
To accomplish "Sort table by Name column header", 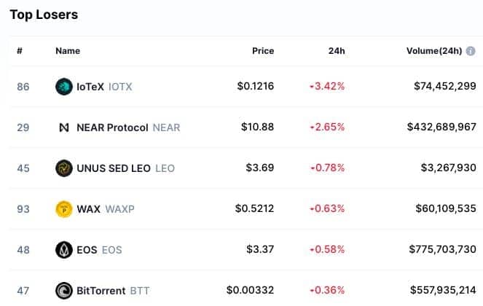I will coord(68,51).
